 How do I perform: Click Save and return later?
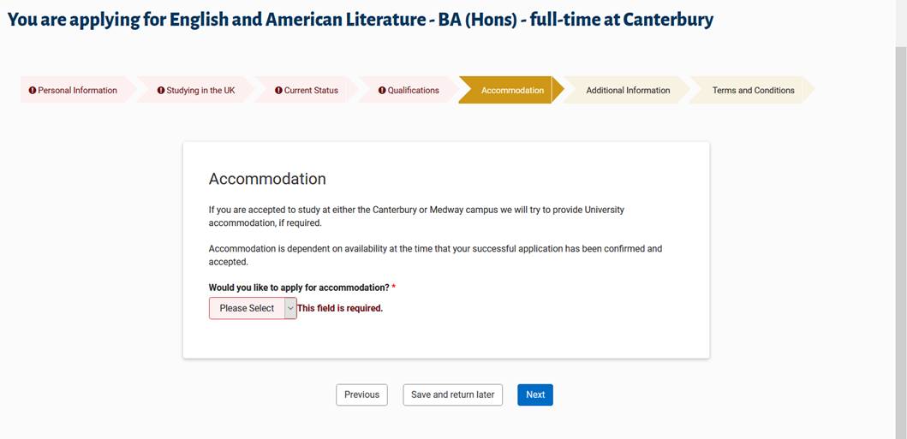(452, 395)
